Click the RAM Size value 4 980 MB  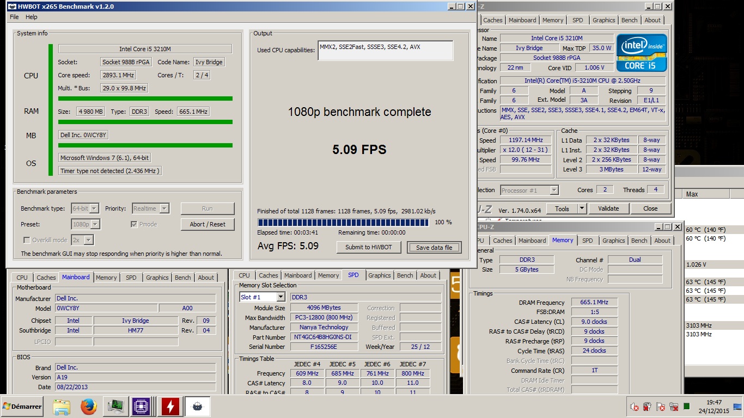(91, 112)
